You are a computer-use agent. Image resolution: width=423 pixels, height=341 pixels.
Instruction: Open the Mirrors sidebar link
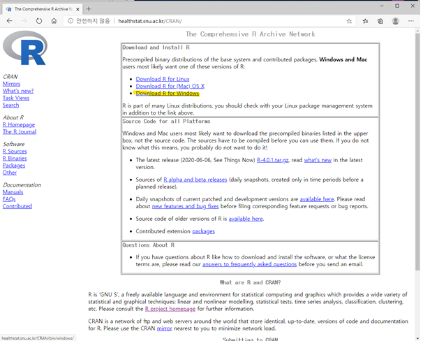click(11, 84)
